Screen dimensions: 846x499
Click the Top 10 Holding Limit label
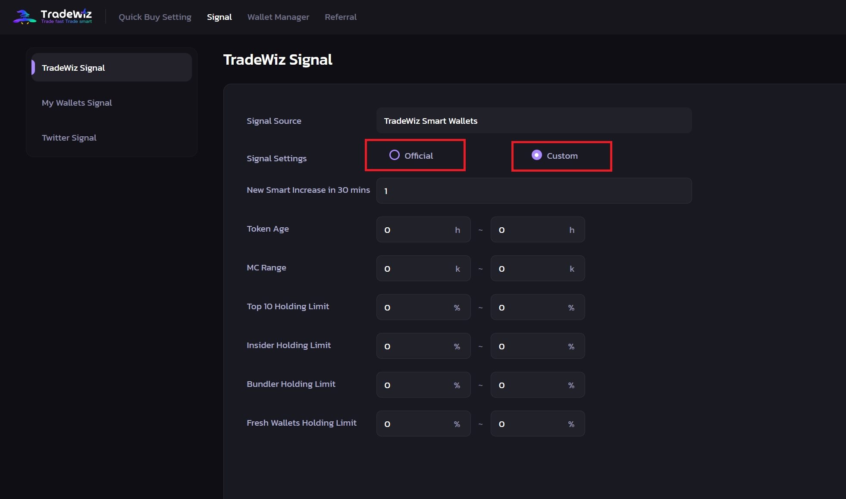click(x=288, y=306)
